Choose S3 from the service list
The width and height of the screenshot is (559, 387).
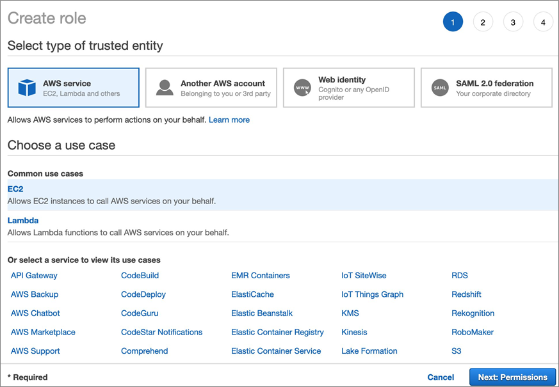[457, 351]
